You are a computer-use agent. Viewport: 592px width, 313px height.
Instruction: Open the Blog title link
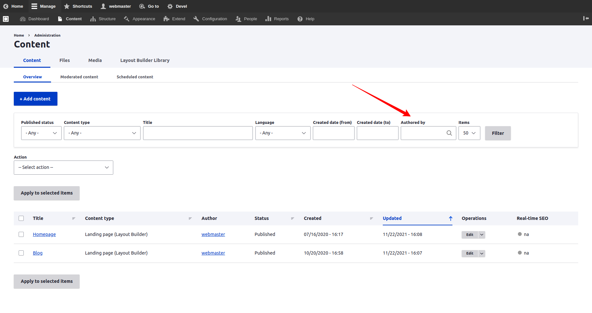click(x=38, y=253)
